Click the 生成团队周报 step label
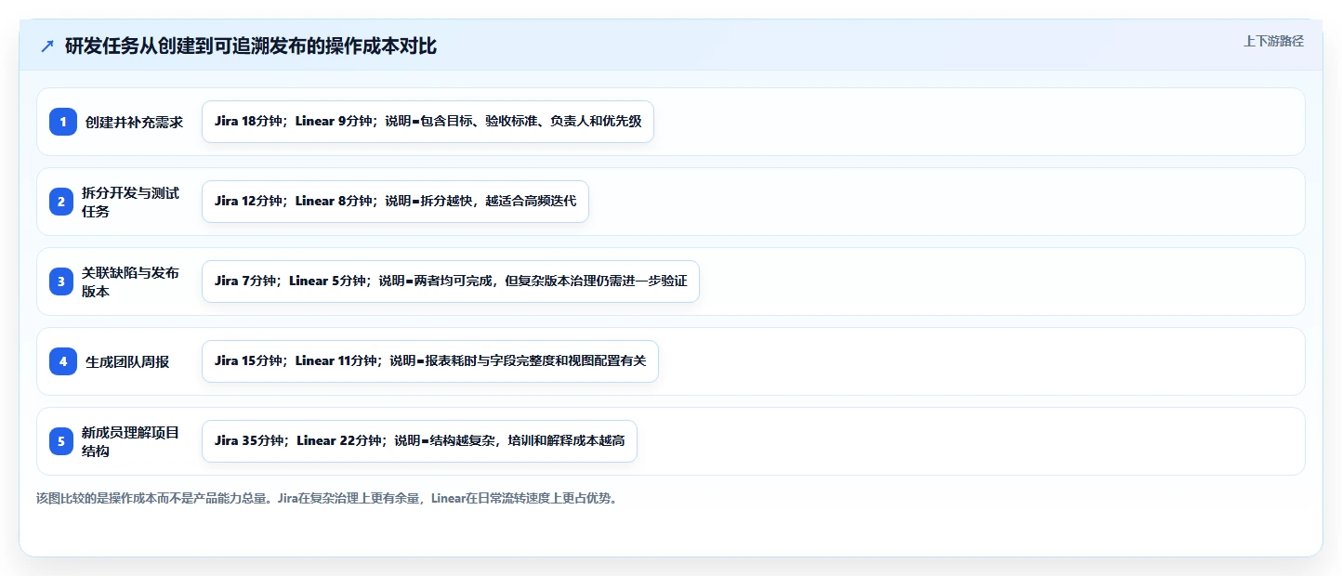Screen dimensions: 1342x576 coord(127,361)
